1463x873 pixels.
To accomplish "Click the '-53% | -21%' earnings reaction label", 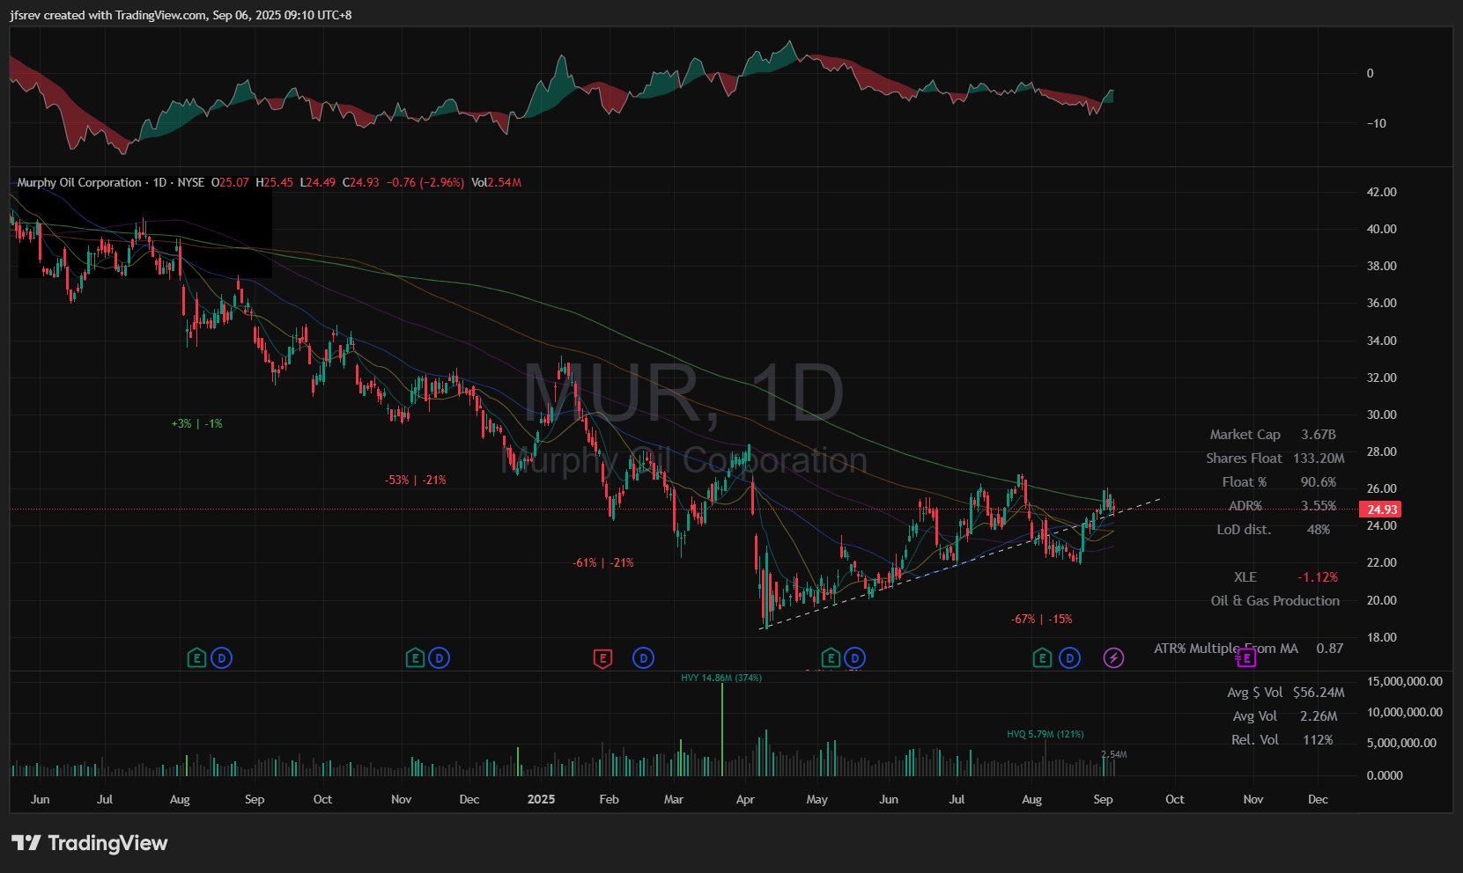I will (416, 480).
